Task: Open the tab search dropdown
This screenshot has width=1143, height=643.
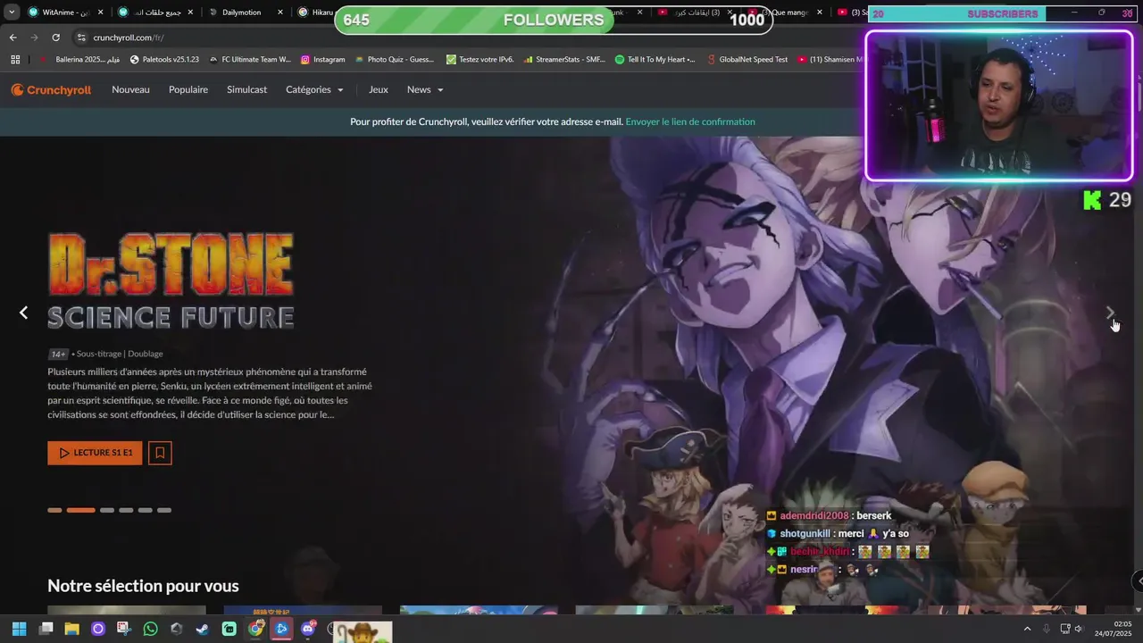Action: point(12,13)
